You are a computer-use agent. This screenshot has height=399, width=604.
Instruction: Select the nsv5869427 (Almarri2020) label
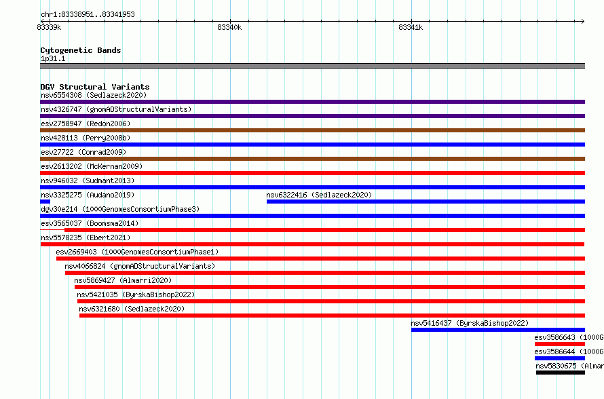[123, 280]
